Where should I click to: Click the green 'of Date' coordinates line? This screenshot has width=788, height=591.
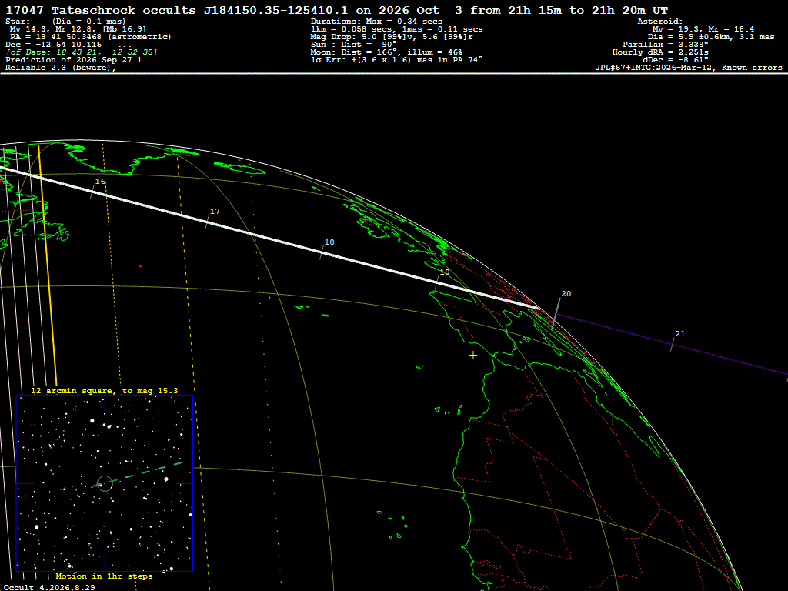click(82, 52)
